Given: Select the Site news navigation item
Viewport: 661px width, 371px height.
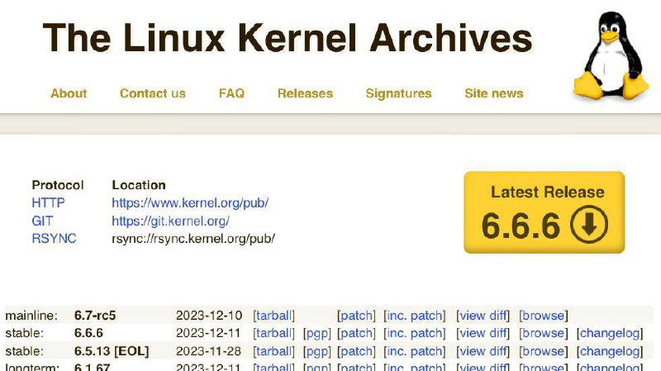Looking at the screenshot, I should (x=494, y=93).
